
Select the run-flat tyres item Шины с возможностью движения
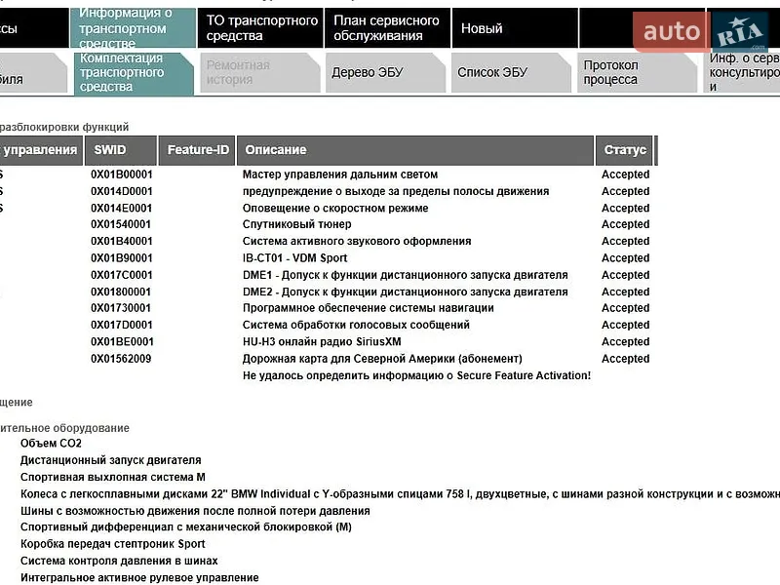click(x=195, y=511)
